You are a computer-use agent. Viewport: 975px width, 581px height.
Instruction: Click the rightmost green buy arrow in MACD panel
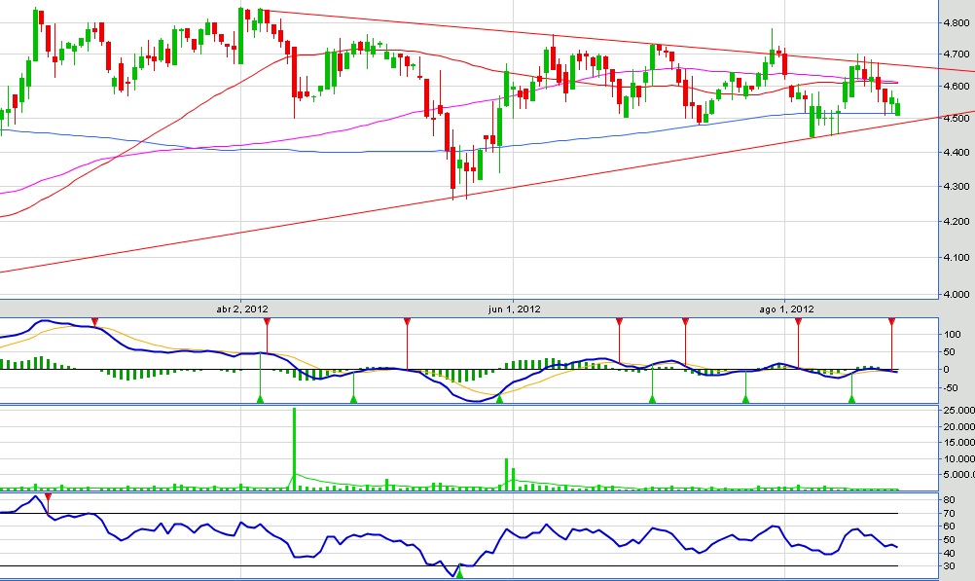[851, 398]
